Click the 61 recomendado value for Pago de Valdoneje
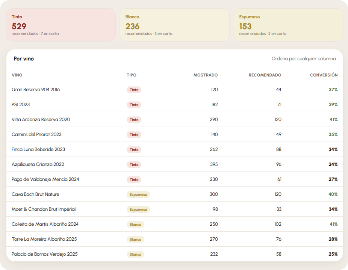The width and height of the screenshot is (348, 270). [280, 179]
